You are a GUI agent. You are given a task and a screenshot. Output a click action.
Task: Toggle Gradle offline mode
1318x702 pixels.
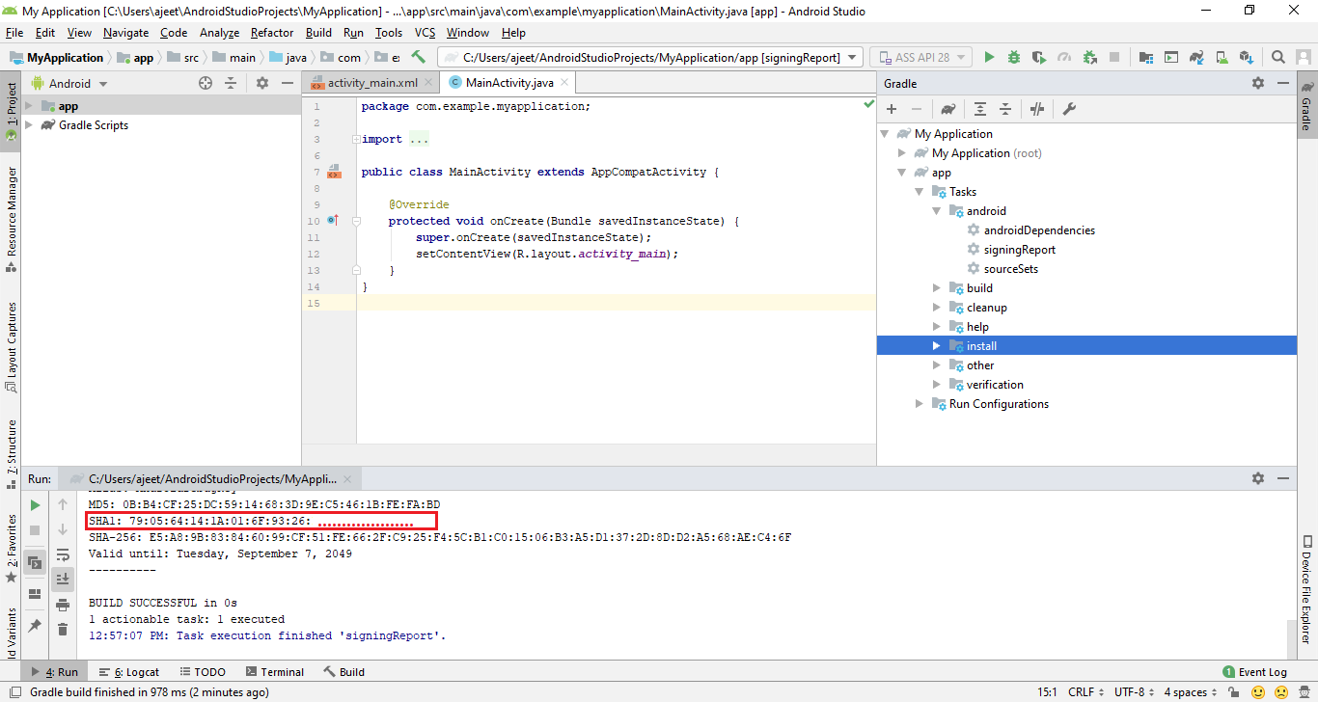pyautogui.click(x=1037, y=109)
